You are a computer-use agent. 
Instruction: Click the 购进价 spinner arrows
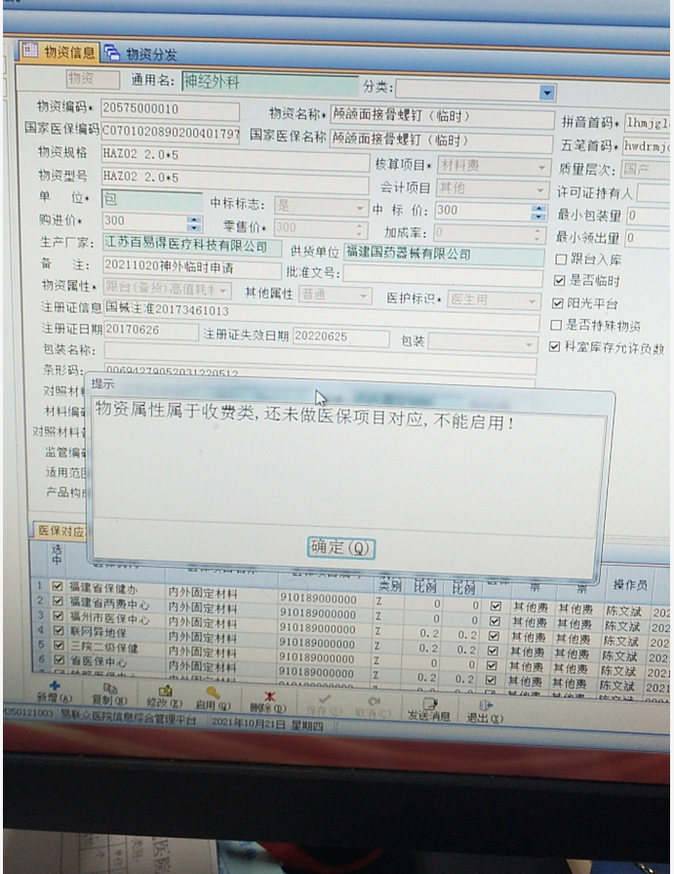click(x=194, y=223)
